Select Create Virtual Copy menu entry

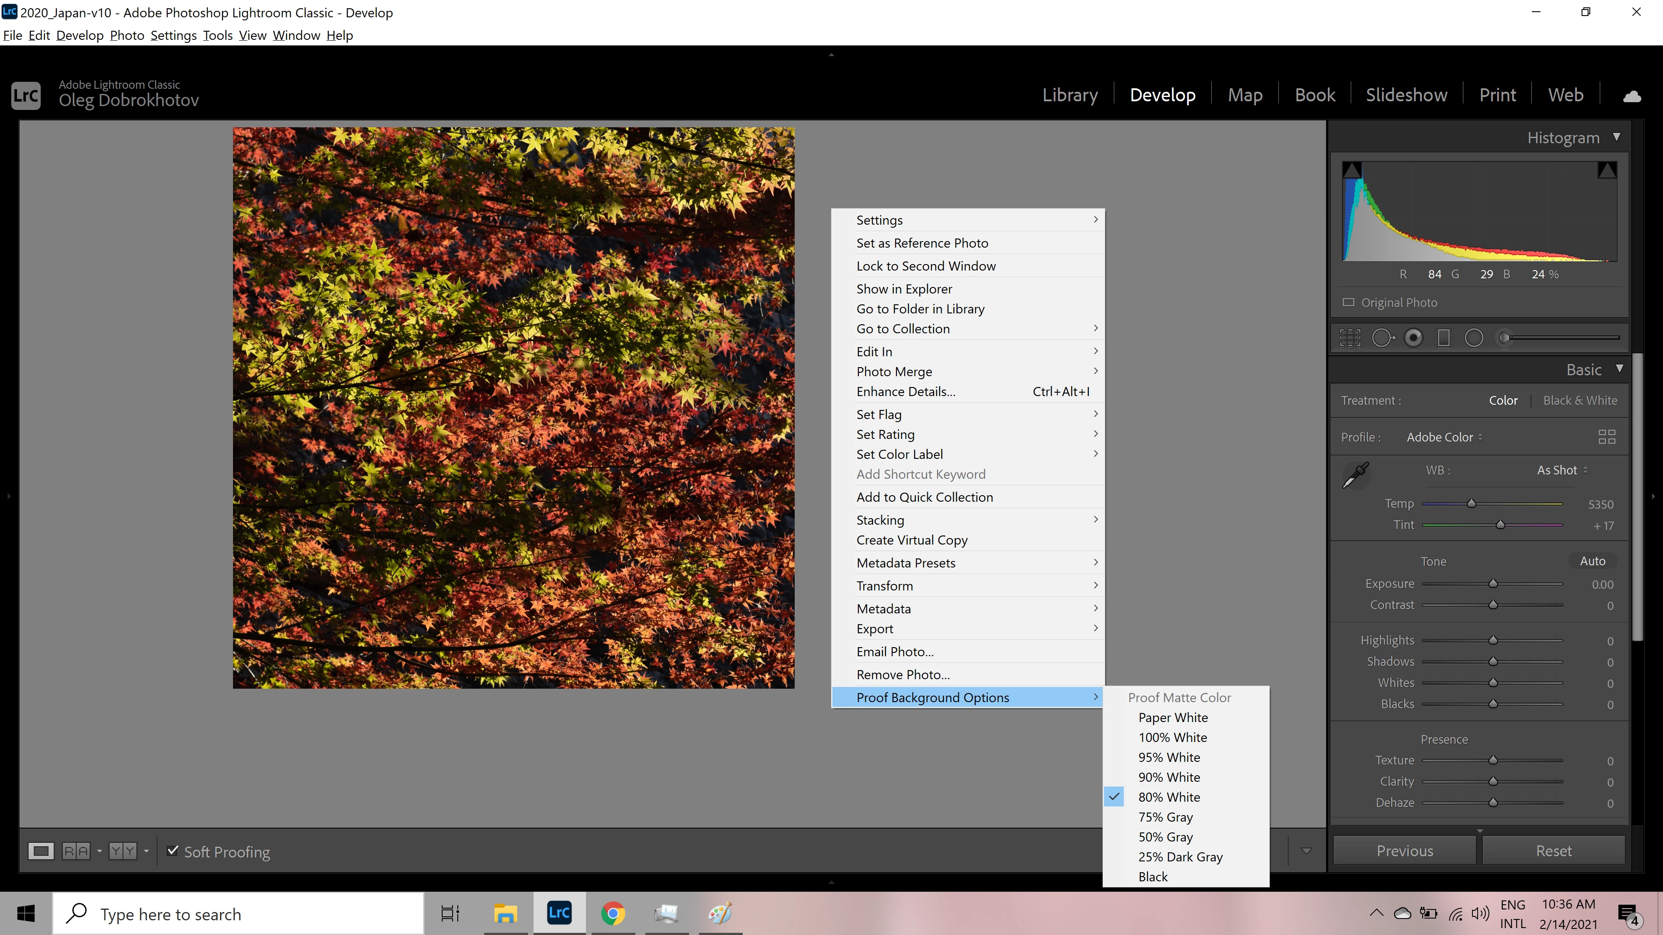912,540
